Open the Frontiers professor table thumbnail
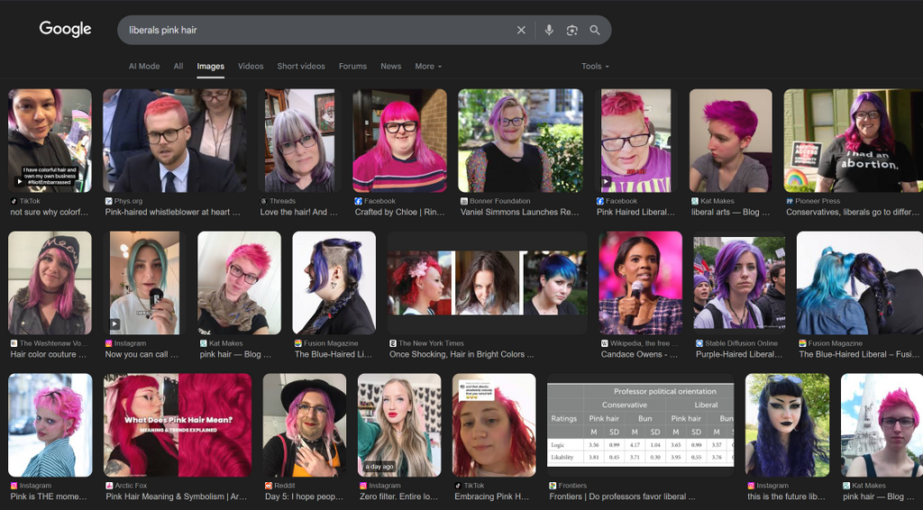This screenshot has height=510, width=923. point(641,425)
